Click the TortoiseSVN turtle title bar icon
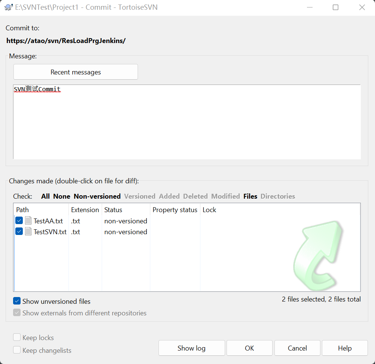This screenshot has width=375, height=364. click(x=9, y=7)
